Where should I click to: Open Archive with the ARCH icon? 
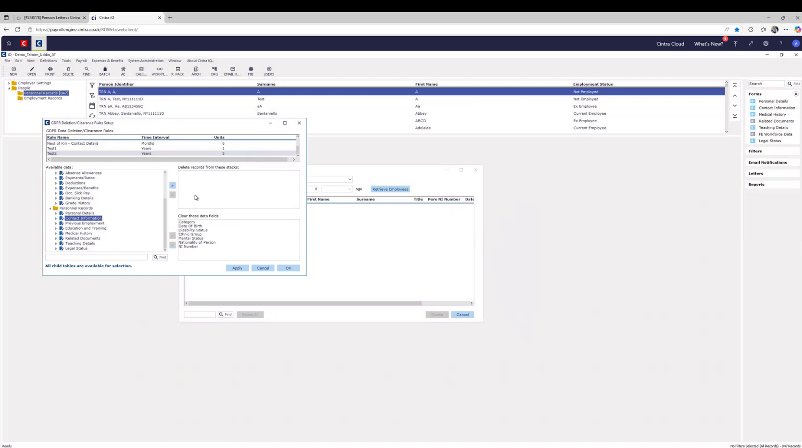click(x=196, y=71)
